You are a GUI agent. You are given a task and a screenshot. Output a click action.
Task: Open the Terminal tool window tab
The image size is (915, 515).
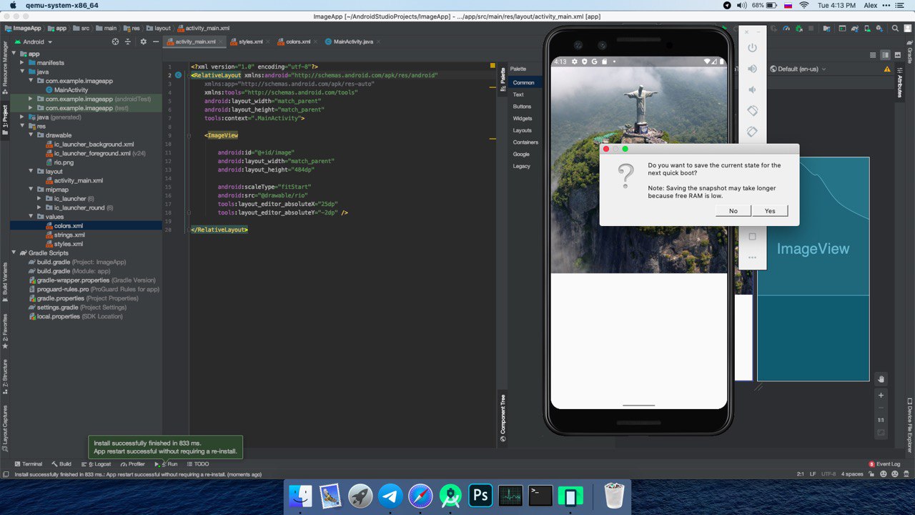[x=27, y=464]
